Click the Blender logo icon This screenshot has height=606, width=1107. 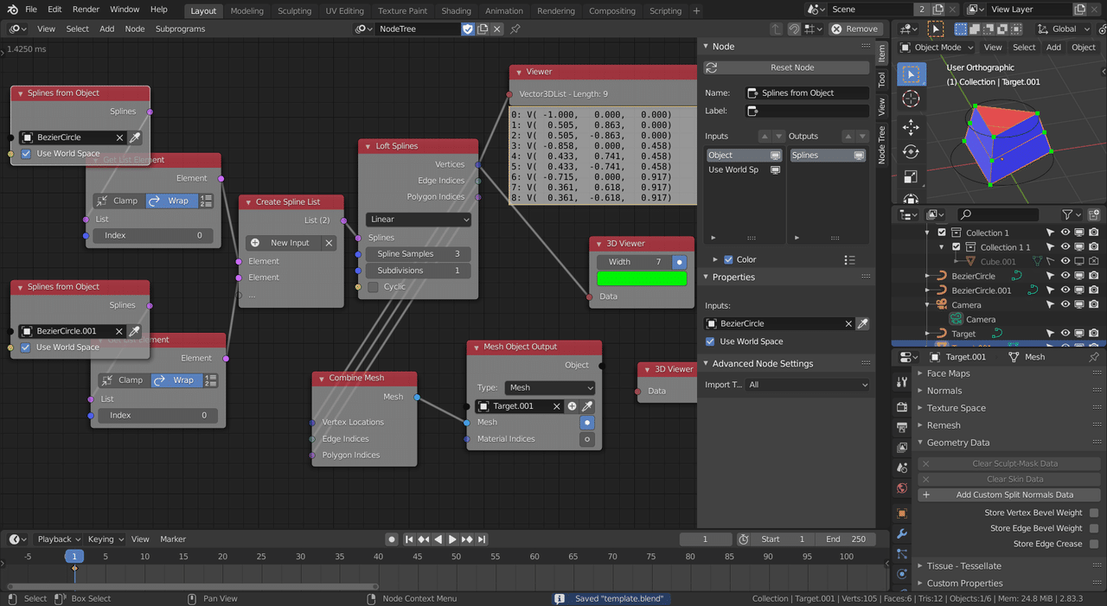coord(12,10)
